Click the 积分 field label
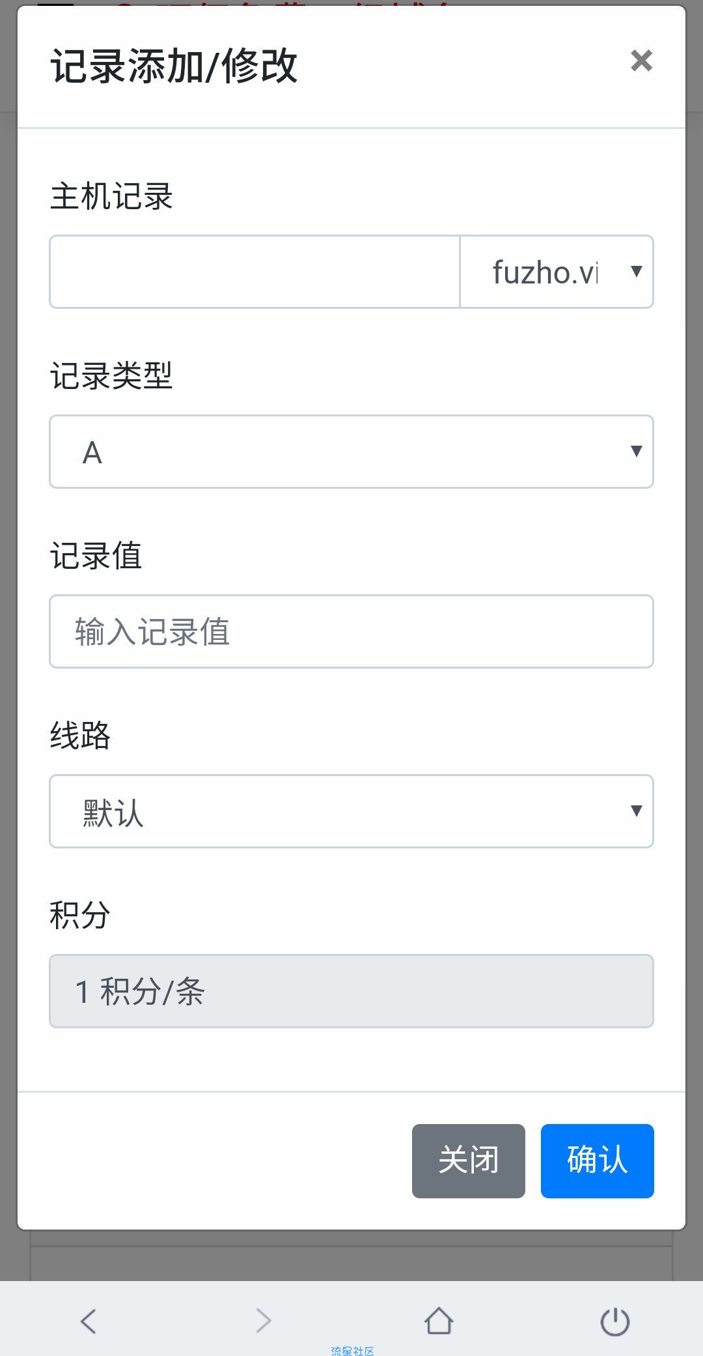703x1356 pixels. tap(80, 915)
